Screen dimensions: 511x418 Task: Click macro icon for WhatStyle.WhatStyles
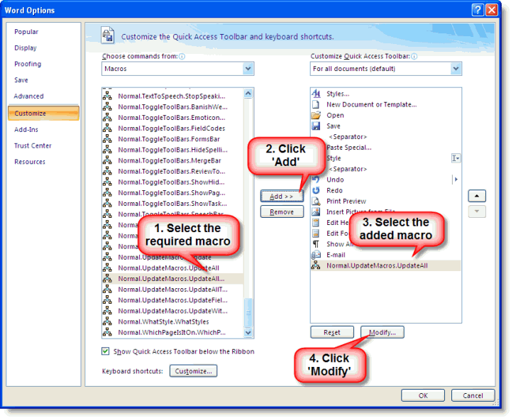(x=107, y=321)
